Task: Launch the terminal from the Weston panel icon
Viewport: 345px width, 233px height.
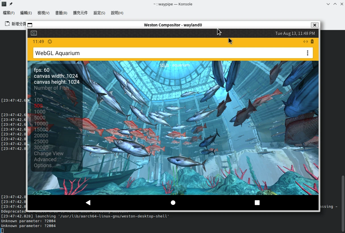Action: [34, 33]
